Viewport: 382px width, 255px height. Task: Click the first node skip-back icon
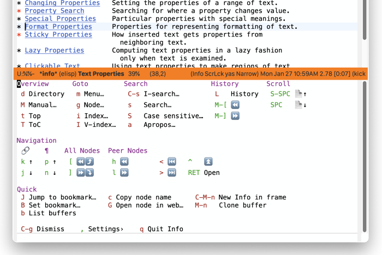pos(171,162)
